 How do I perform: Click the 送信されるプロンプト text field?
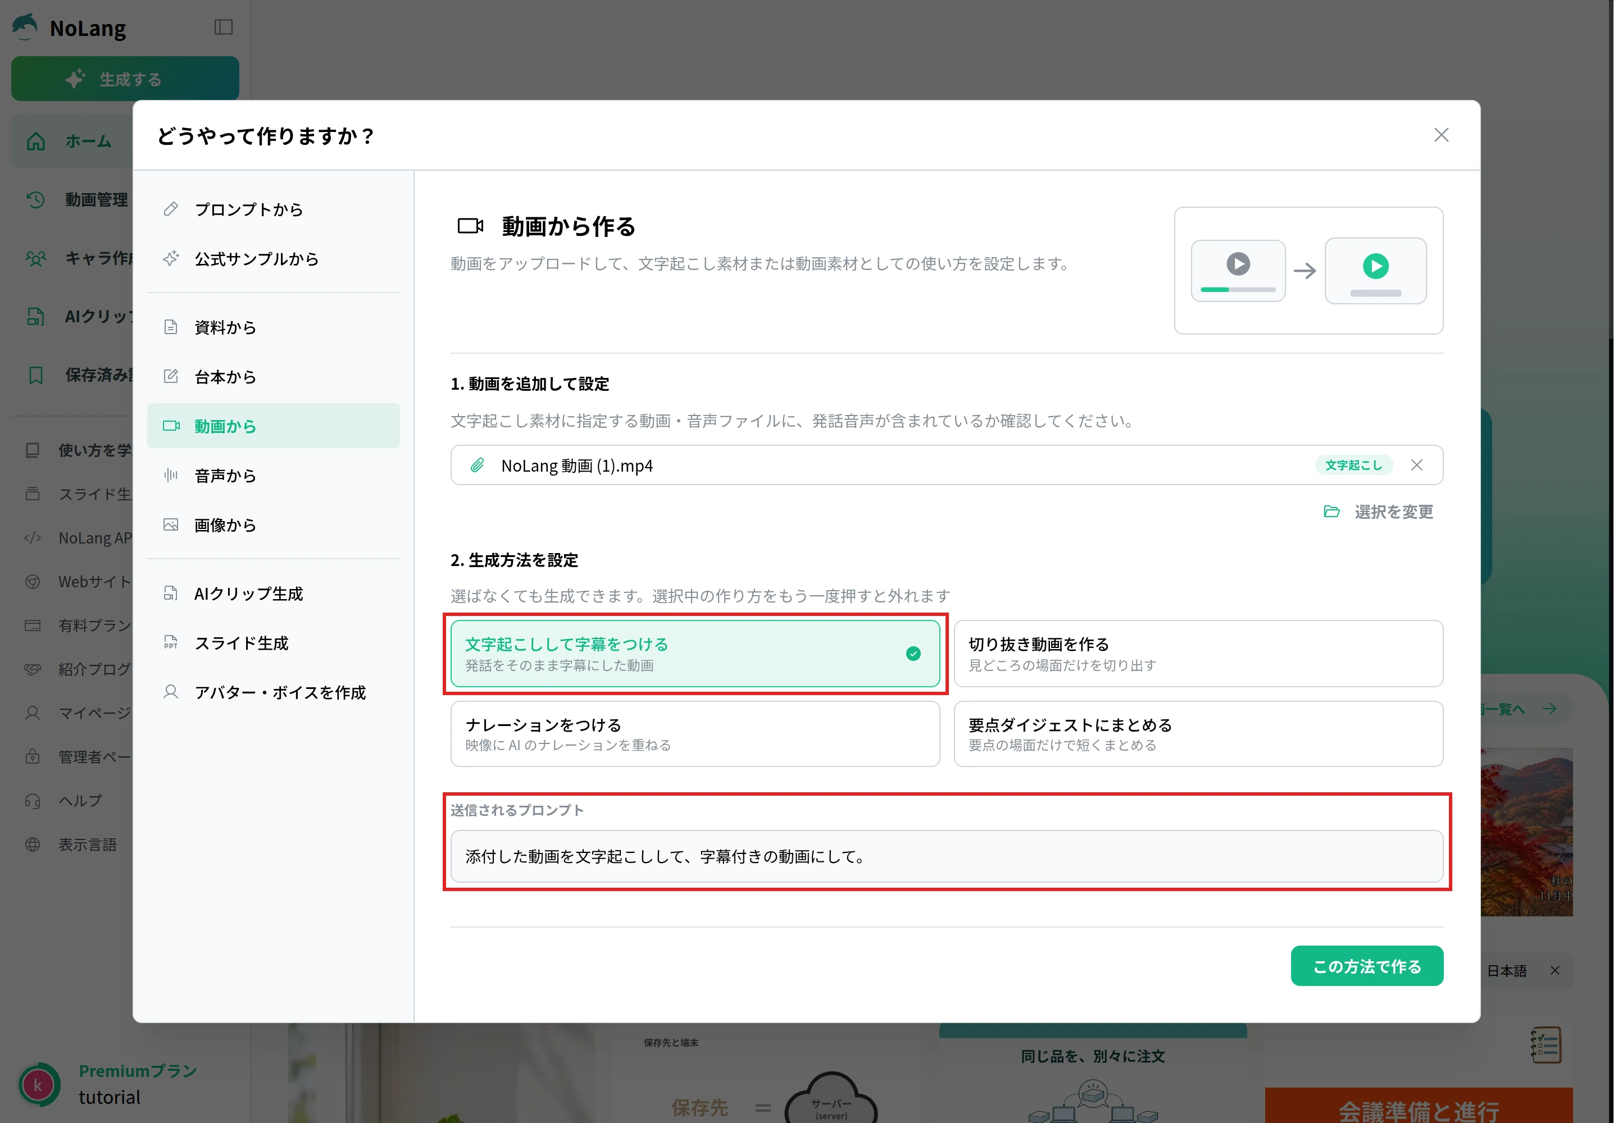click(946, 856)
